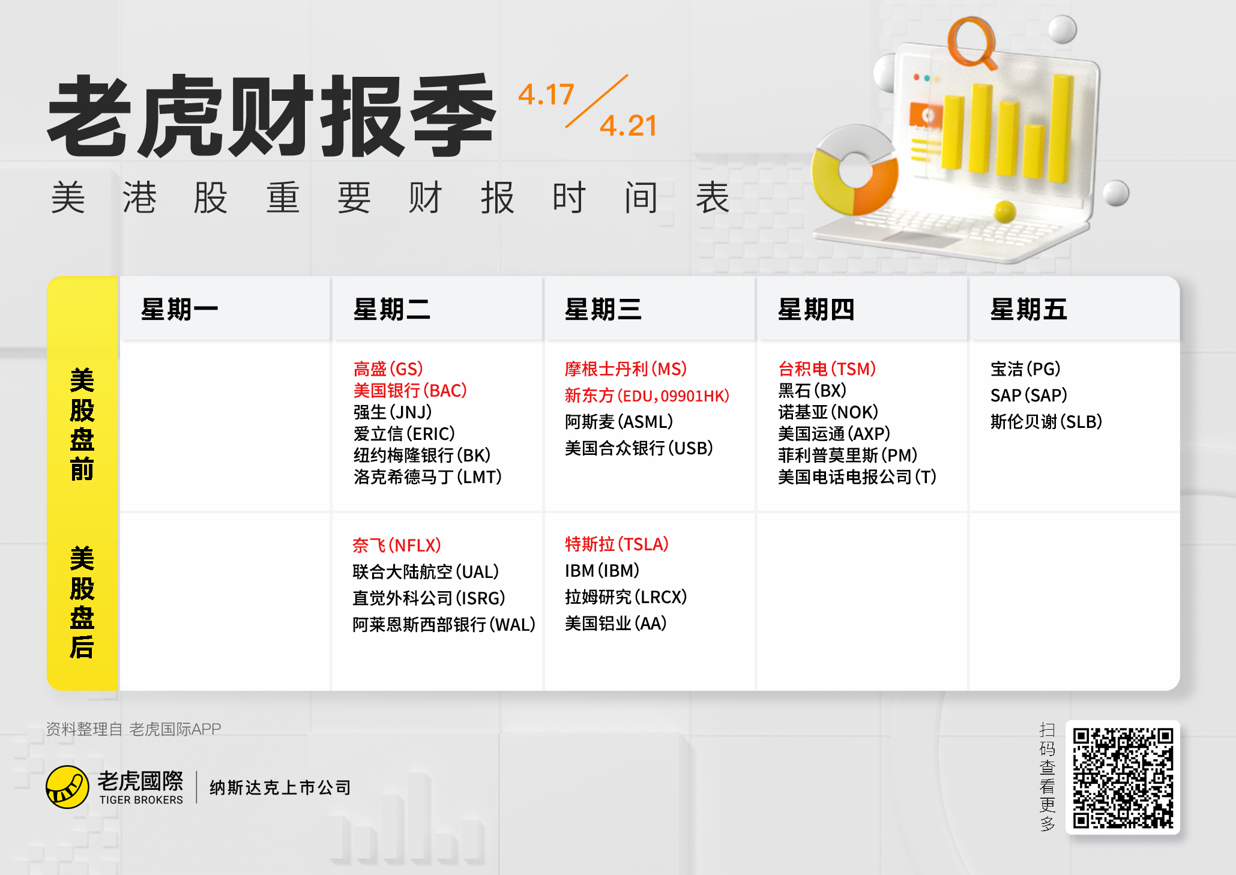The height and width of the screenshot is (875, 1236).
Task: Click the 老虎國際 brand name
Action: point(140,781)
